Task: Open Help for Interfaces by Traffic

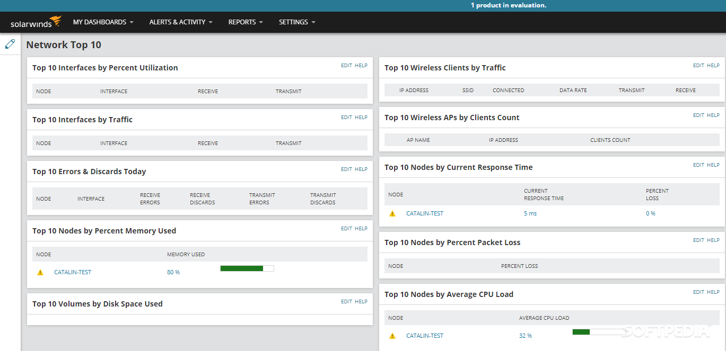Action: click(x=361, y=118)
